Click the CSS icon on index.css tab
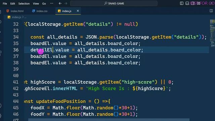 [34, 11]
